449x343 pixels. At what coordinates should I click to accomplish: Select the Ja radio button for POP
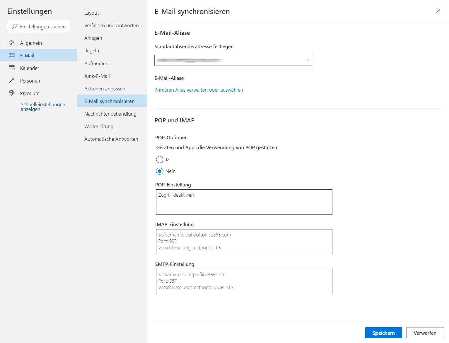159,160
